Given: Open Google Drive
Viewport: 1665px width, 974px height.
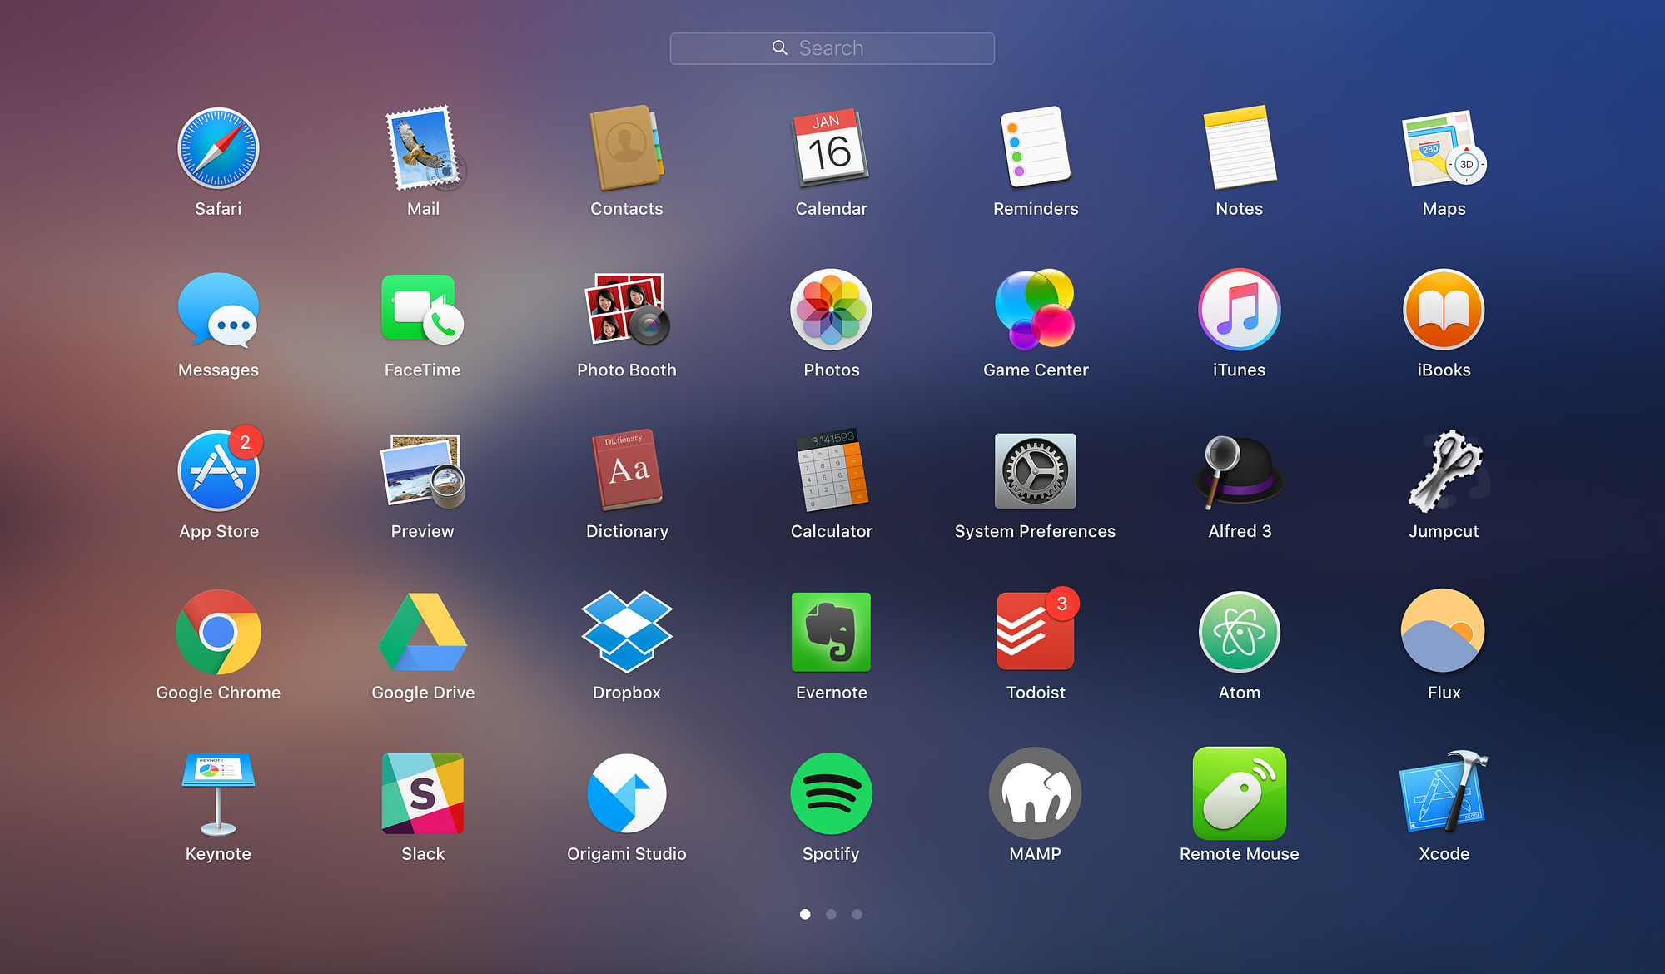Looking at the screenshot, I should coord(423,632).
